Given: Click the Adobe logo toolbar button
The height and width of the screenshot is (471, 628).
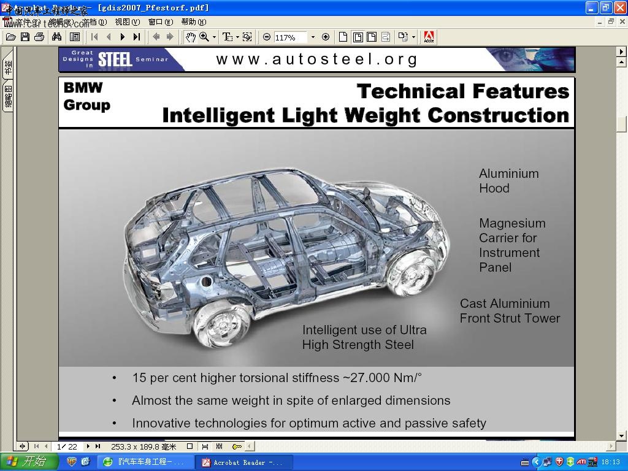Looking at the screenshot, I should 429,37.
